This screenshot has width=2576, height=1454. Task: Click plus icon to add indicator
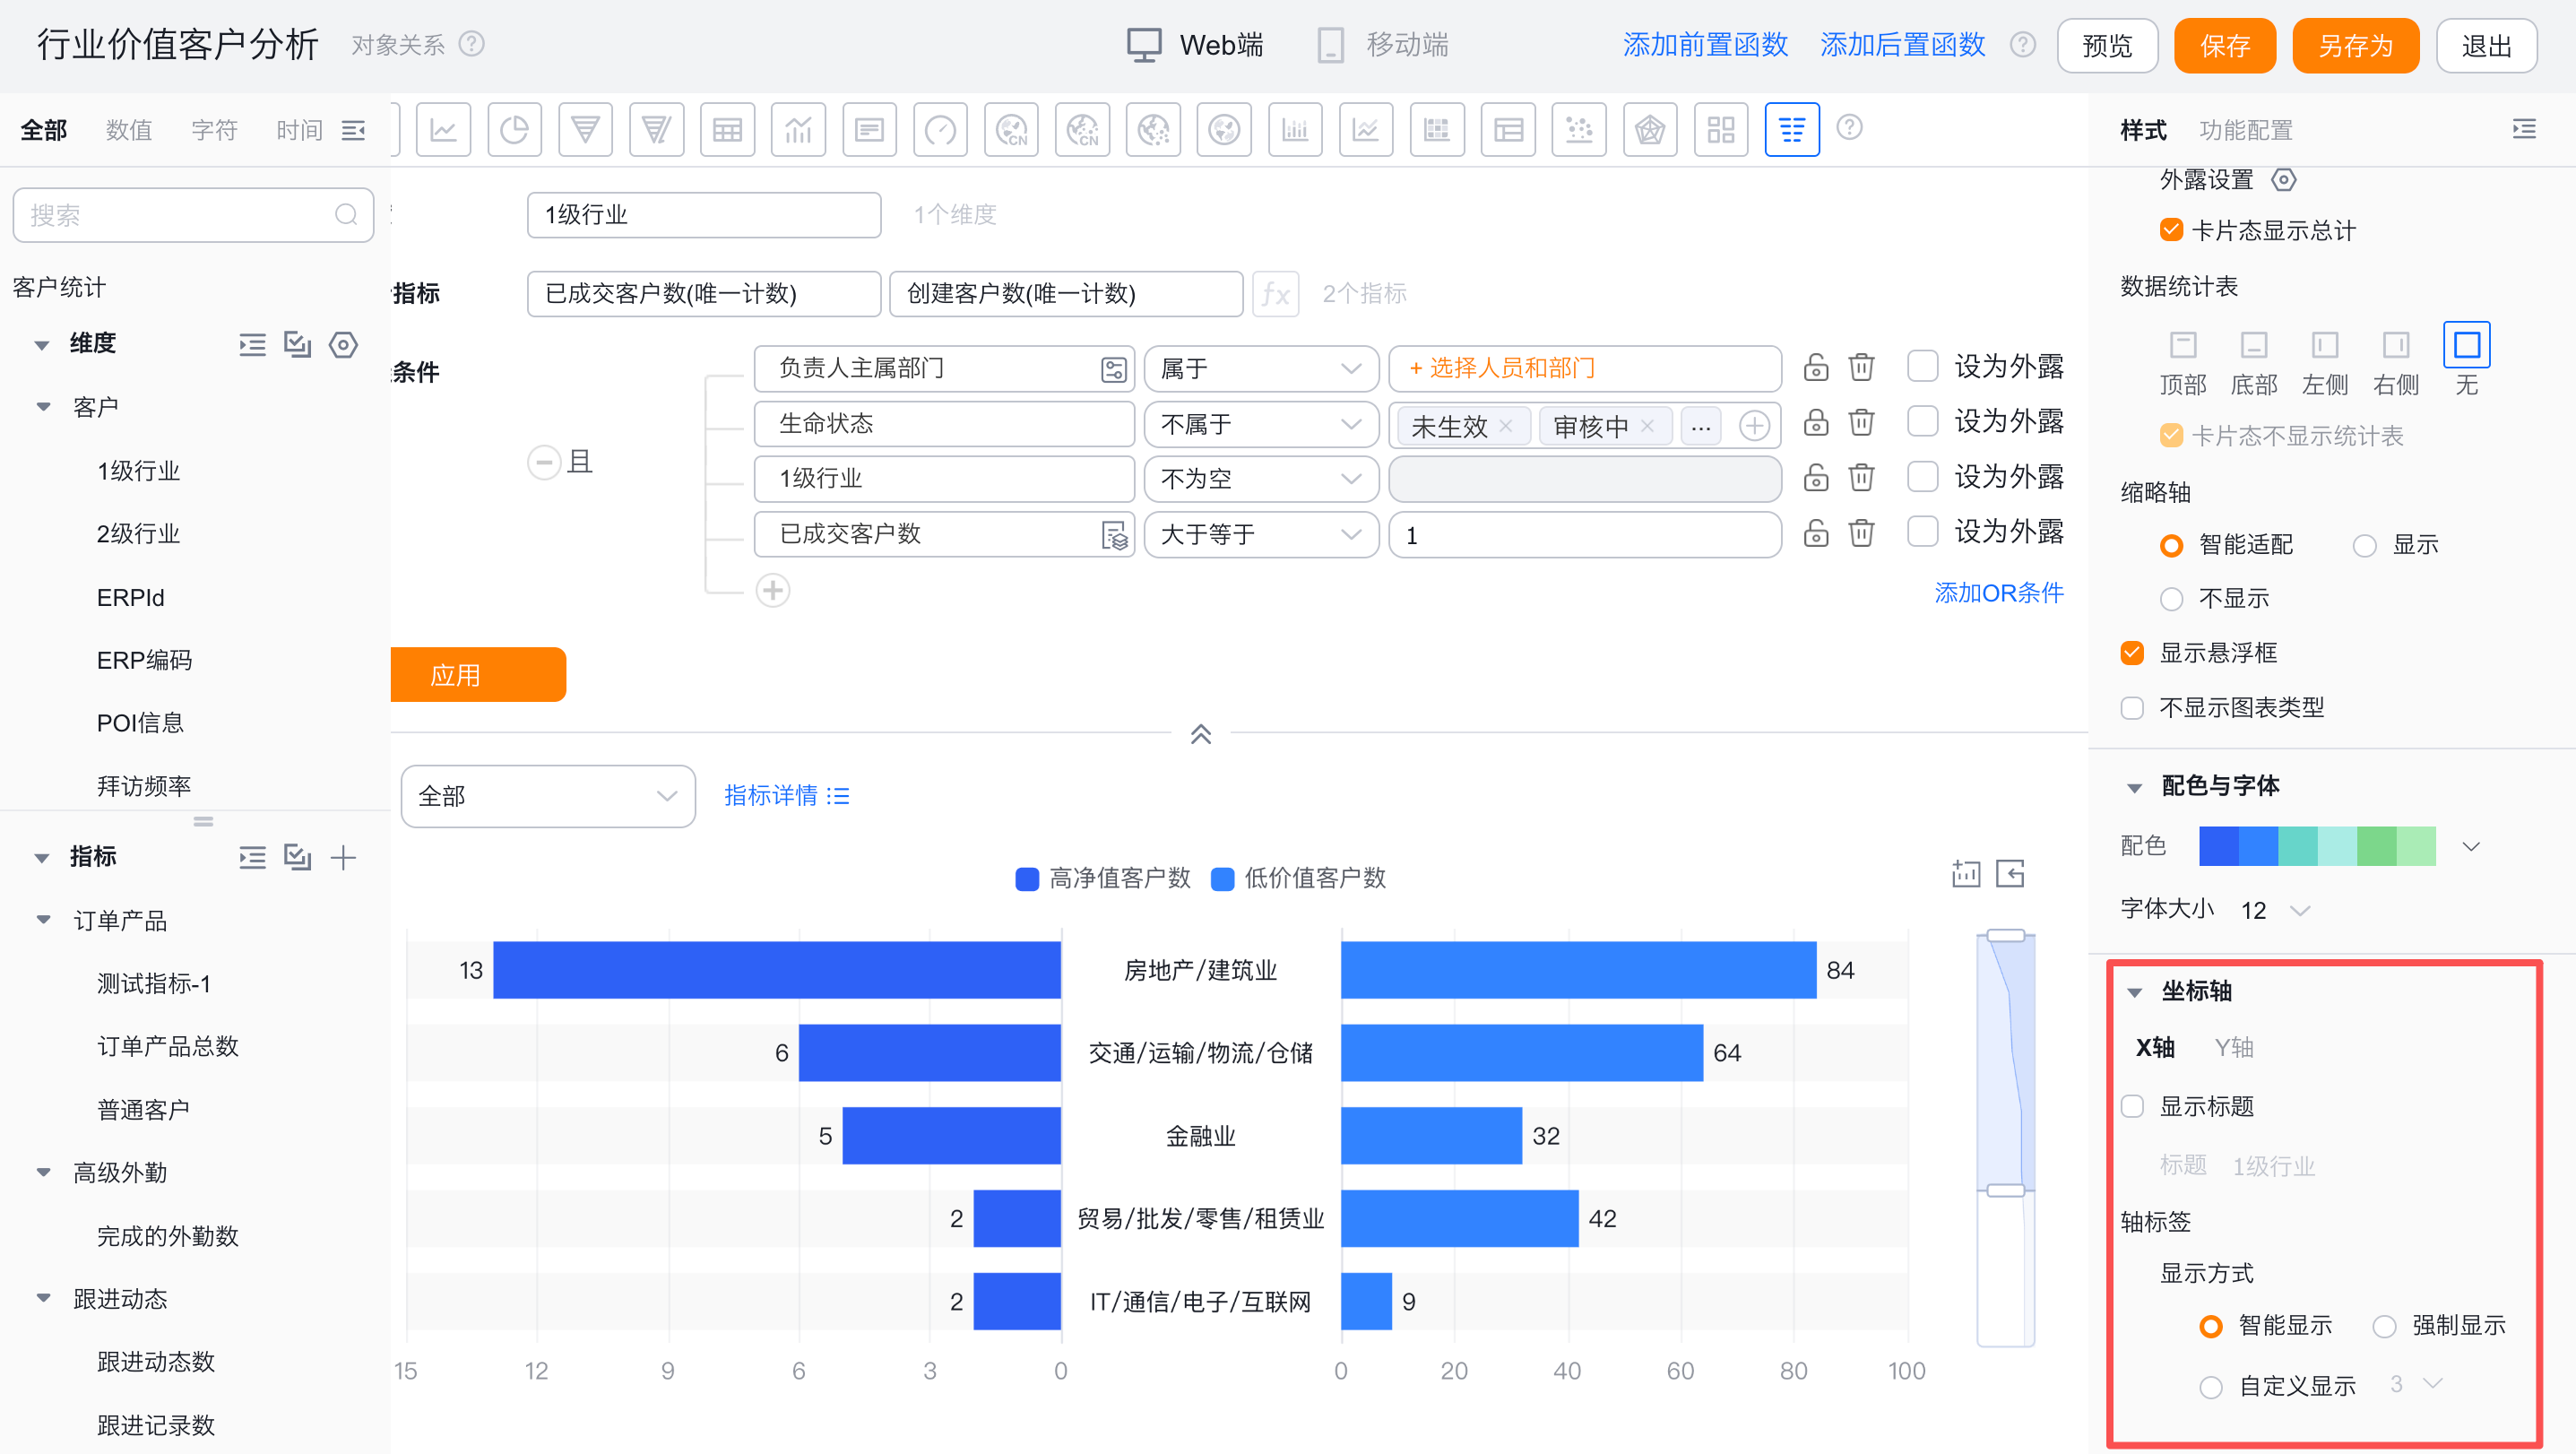click(343, 857)
